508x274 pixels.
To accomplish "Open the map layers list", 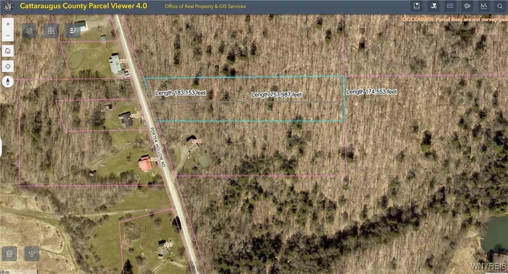I will [29, 31].
